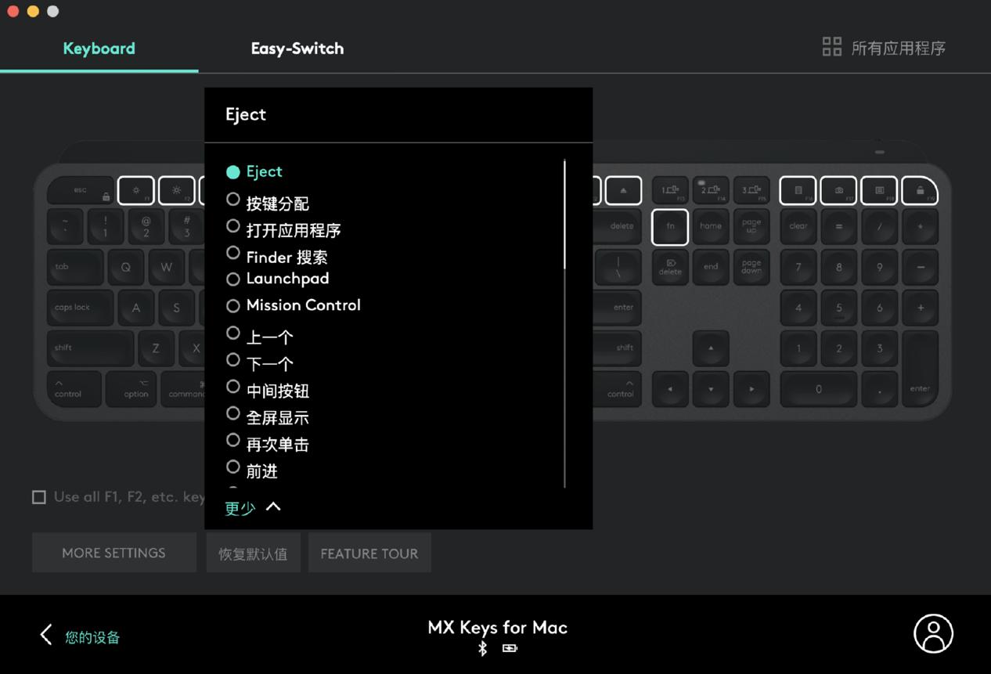Select the 全屏显示 radio option
991x674 pixels.
click(232, 413)
